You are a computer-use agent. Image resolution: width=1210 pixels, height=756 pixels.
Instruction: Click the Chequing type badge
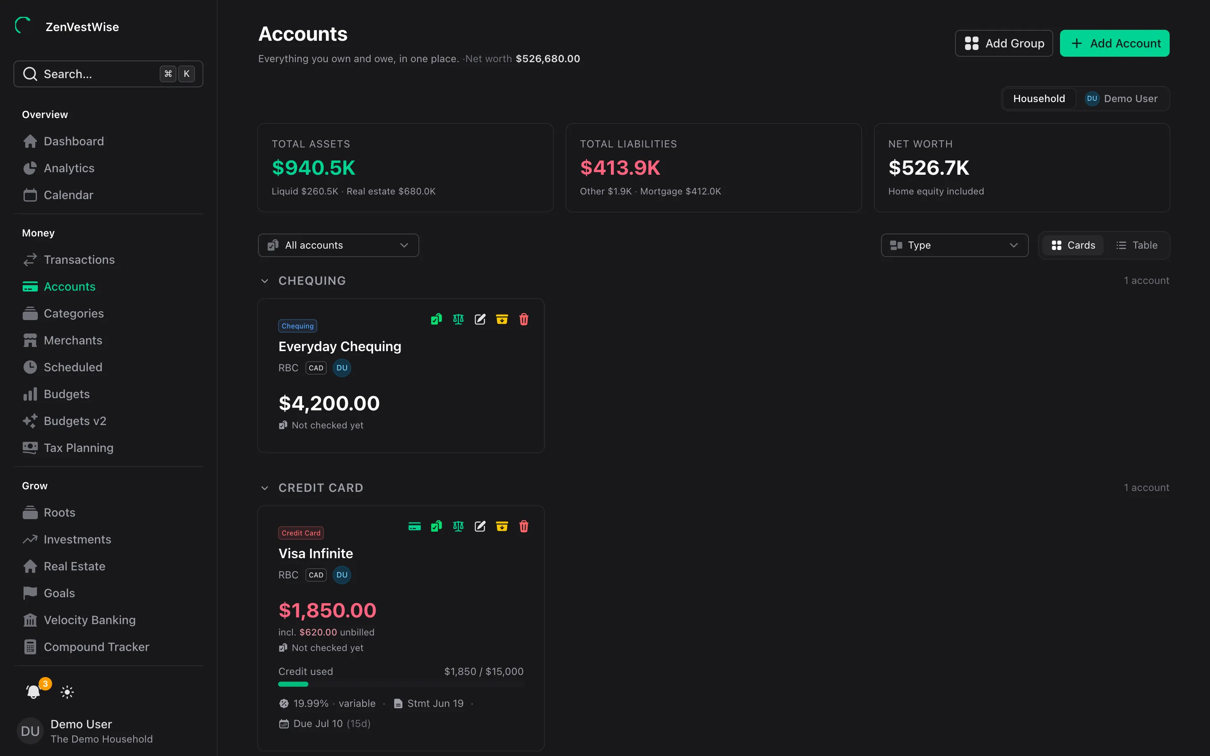[x=297, y=326]
